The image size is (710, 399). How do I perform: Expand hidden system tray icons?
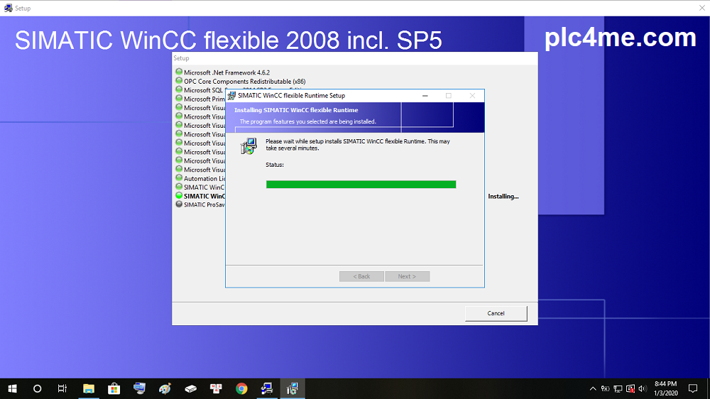[x=593, y=388]
